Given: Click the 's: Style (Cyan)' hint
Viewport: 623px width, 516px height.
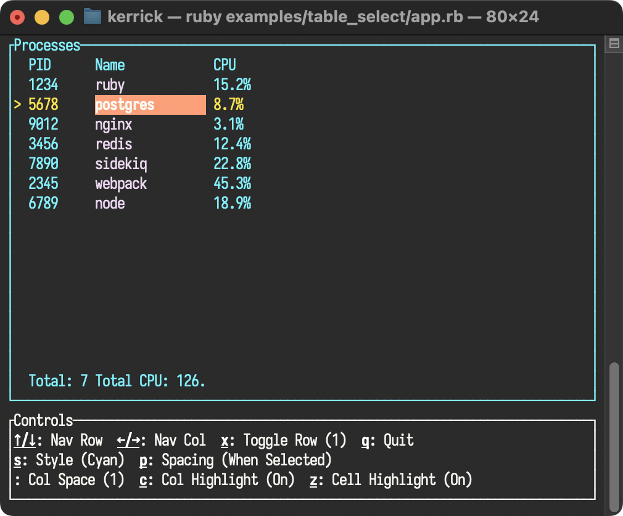Looking at the screenshot, I should pos(69,460).
